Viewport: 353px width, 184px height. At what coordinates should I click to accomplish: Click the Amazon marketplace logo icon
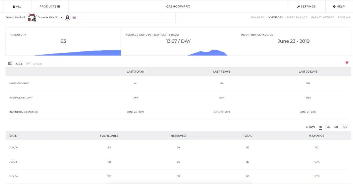click(x=67, y=18)
